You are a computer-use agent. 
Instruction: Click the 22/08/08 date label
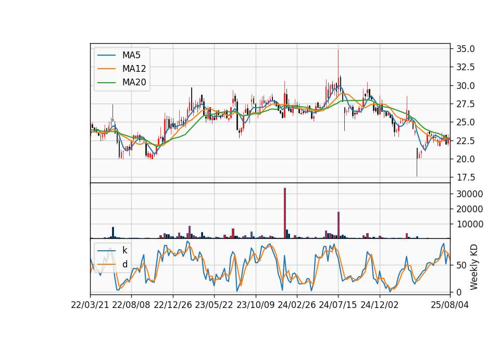pos(131,305)
